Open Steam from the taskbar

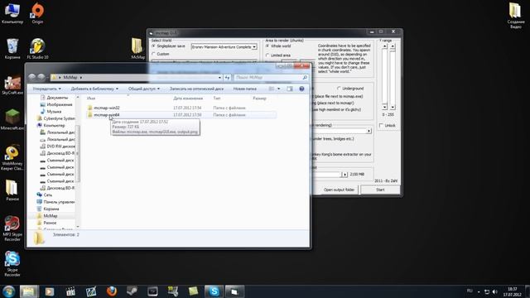point(132,291)
